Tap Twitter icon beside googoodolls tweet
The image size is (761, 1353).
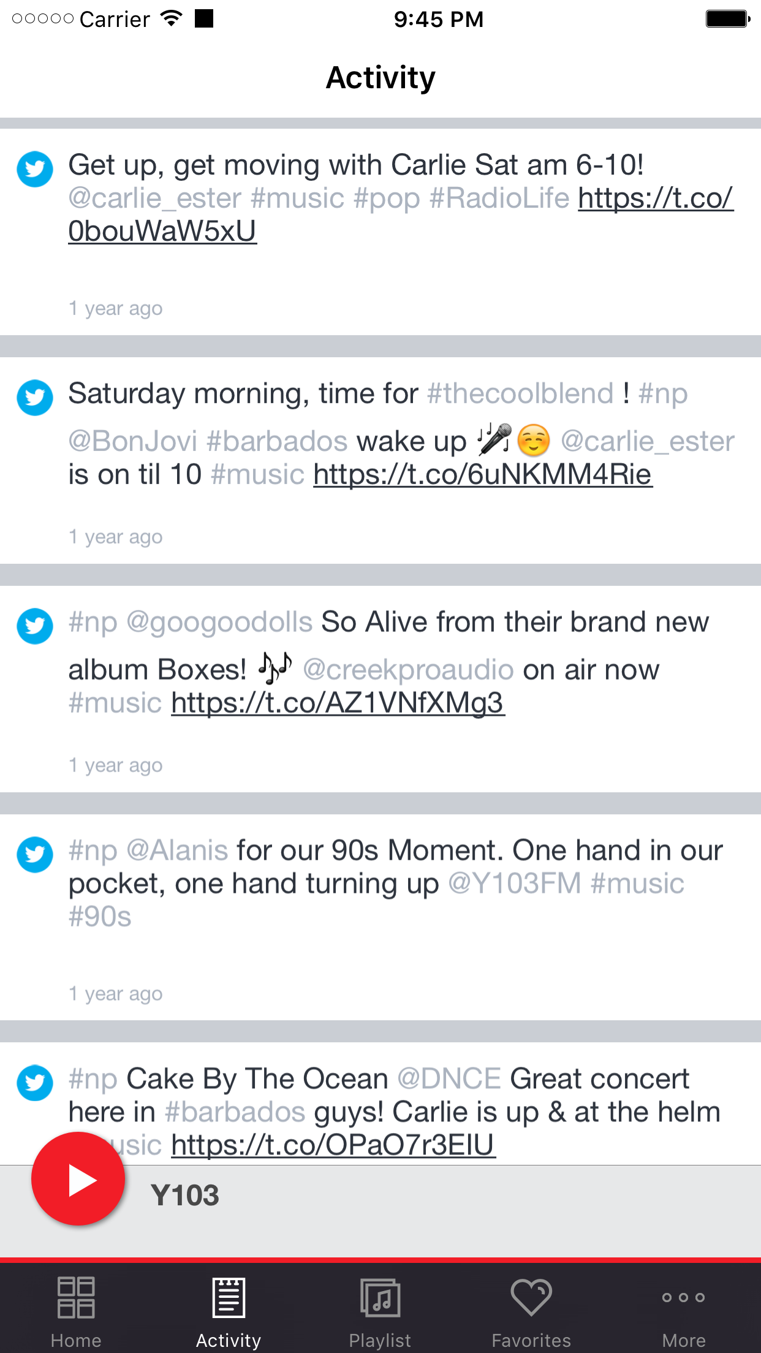pyautogui.click(x=35, y=626)
